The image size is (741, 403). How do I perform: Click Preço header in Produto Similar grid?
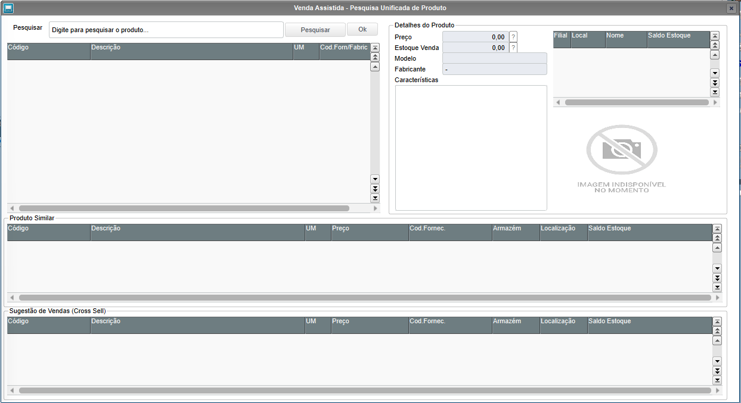tap(370, 233)
